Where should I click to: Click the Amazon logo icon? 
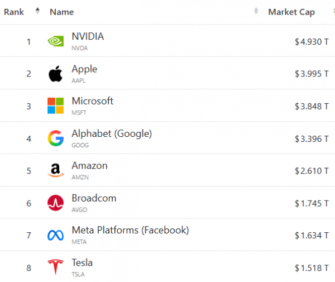tap(56, 170)
